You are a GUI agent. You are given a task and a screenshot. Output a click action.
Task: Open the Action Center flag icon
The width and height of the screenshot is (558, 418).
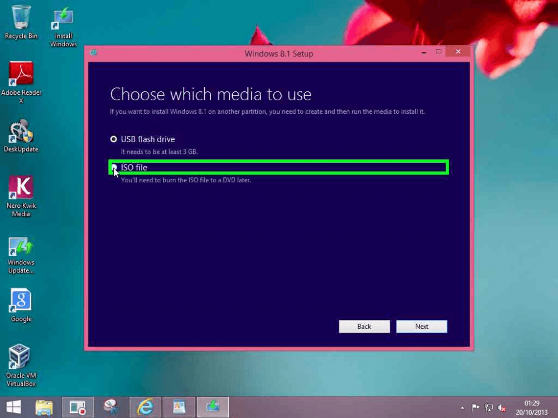(x=475, y=407)
